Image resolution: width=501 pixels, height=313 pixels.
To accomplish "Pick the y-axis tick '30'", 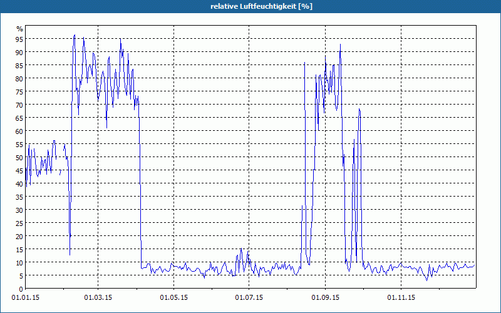I will pos(19,210).
